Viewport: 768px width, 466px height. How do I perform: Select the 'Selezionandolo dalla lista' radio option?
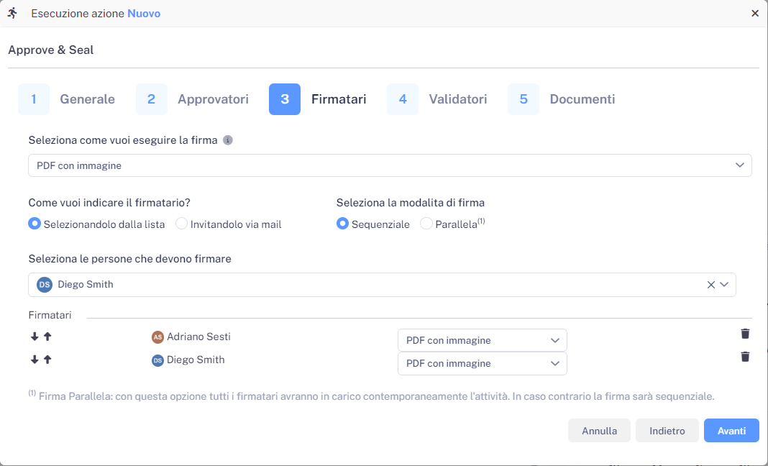click(34, 224)
